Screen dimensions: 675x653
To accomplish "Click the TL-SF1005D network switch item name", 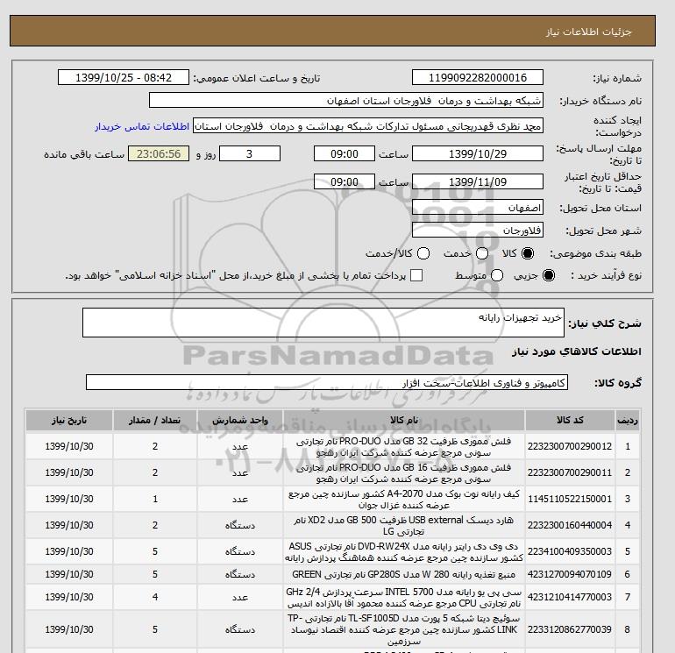I will pyautogui.click(x=404, y=629).
